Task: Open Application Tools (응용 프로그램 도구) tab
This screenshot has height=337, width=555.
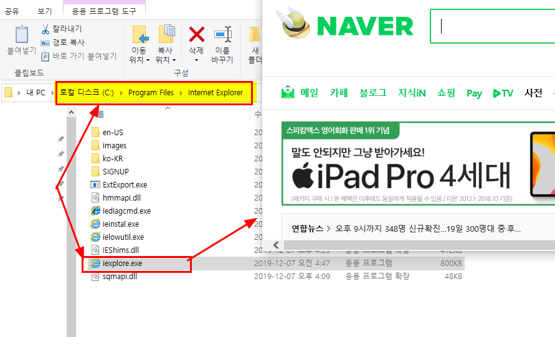Action: pos(103,11)
